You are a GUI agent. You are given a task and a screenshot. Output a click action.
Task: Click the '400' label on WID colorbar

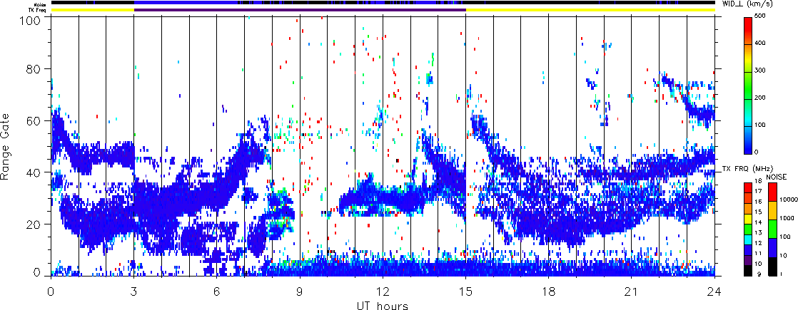[760, 43]
